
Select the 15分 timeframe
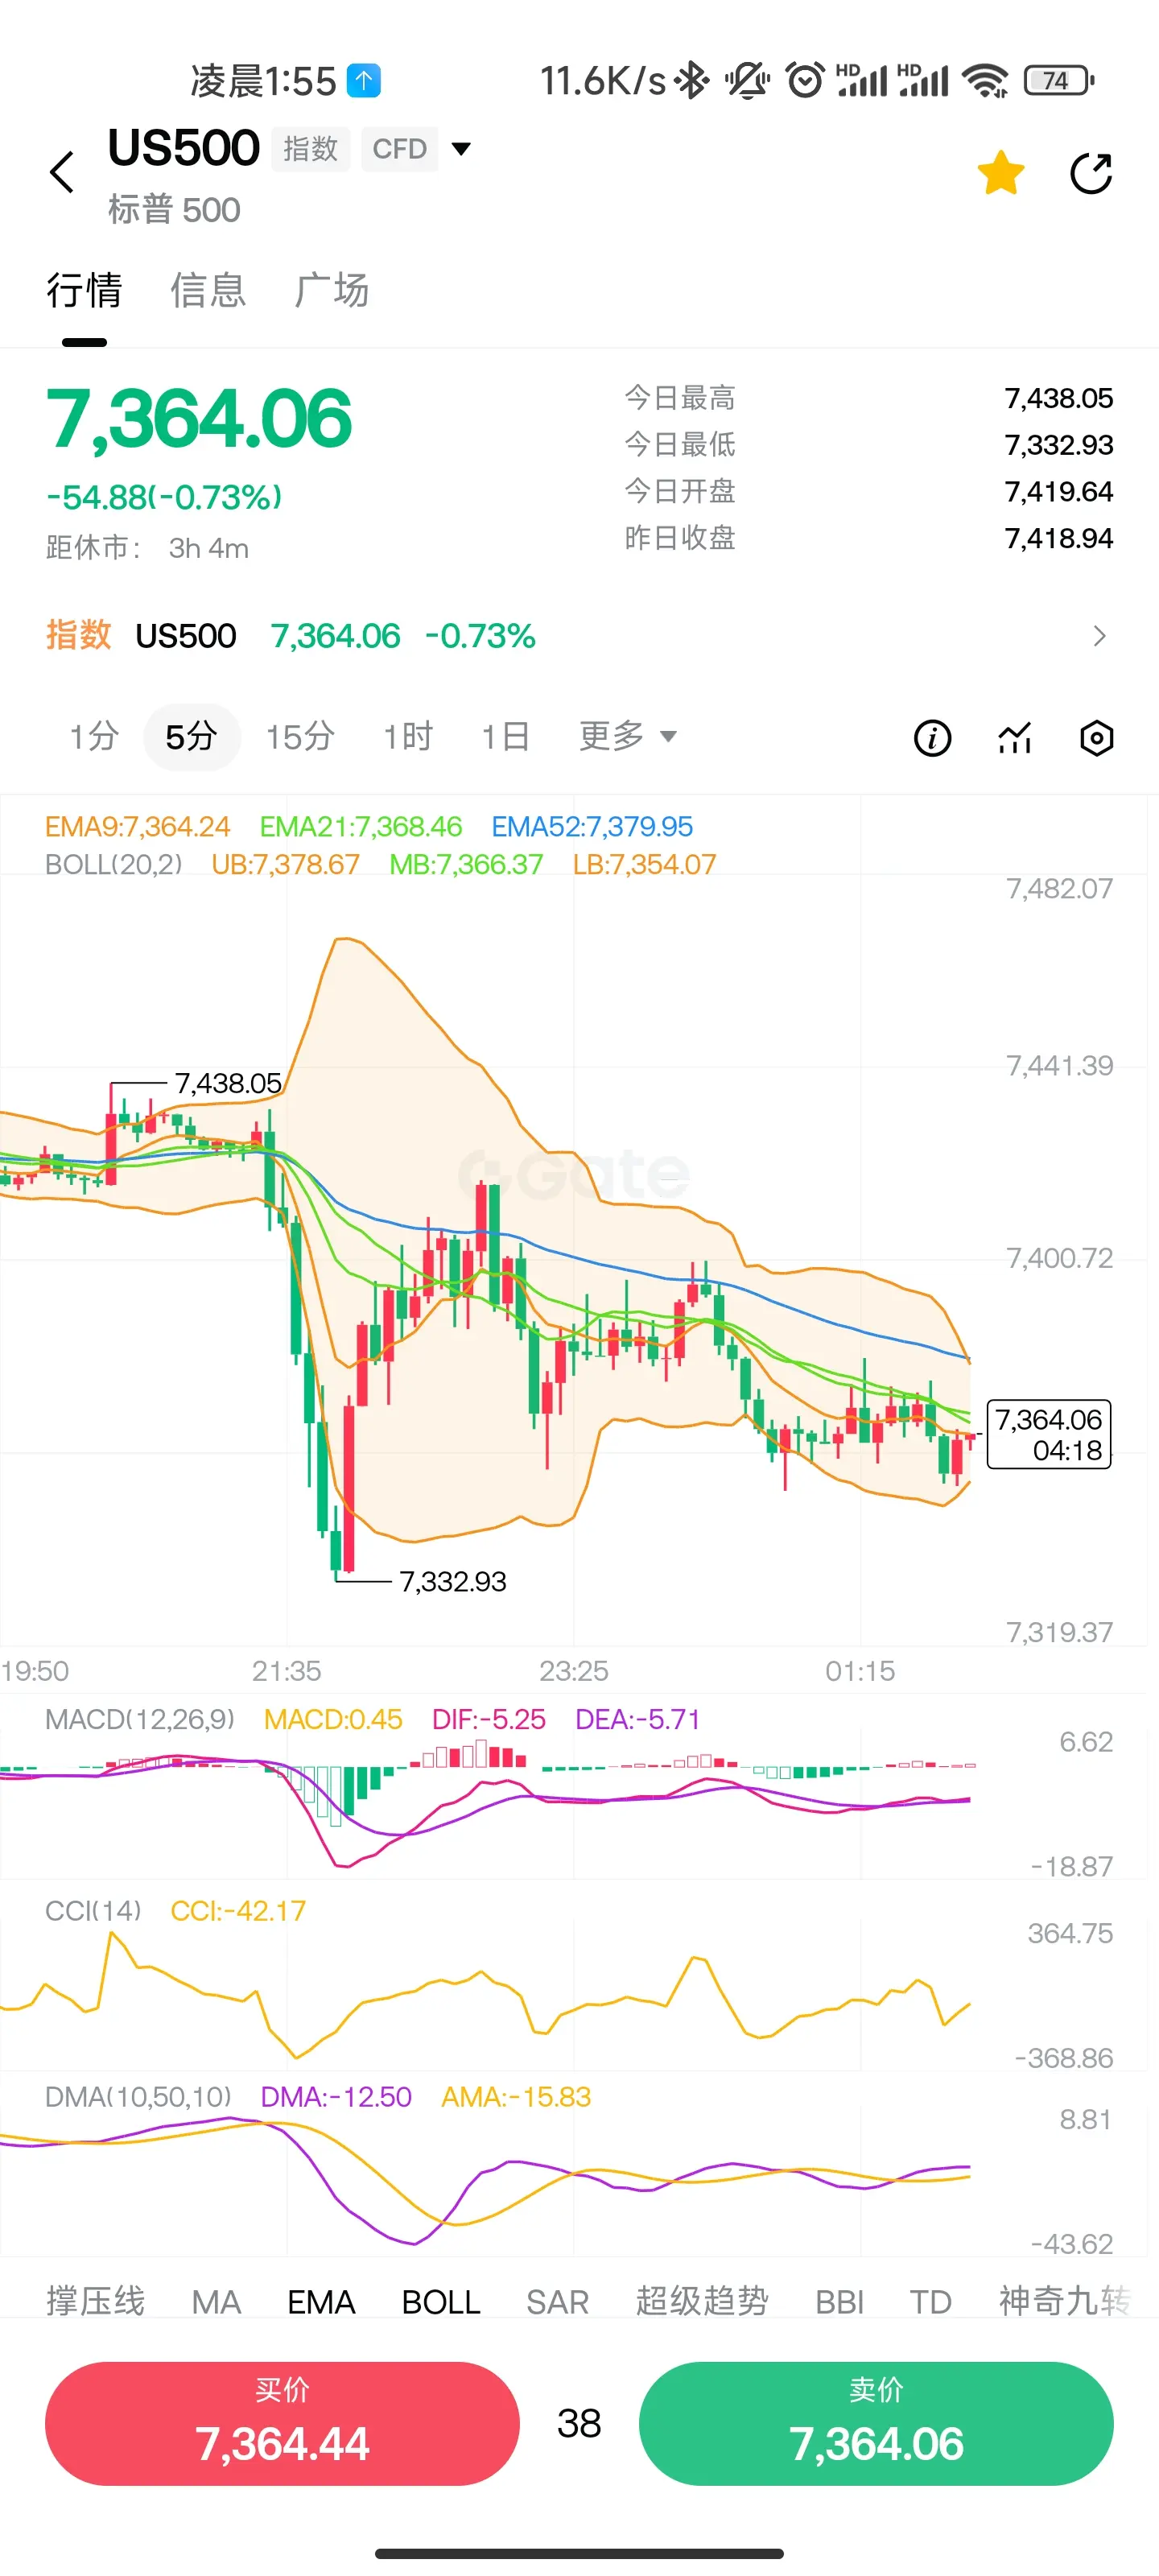pyautogui.click(x=300, y=737)
